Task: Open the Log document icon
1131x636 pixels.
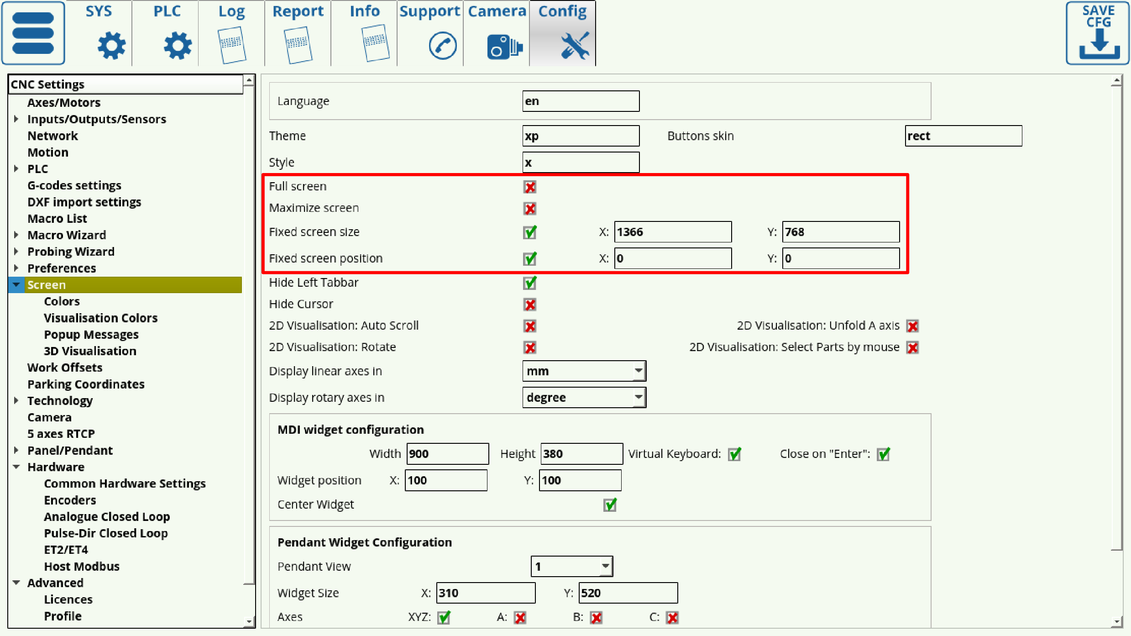Action: [x=231, y=45]
